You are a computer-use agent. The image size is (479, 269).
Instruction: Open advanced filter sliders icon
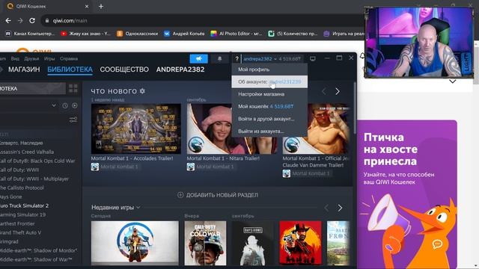pos(73,120)
